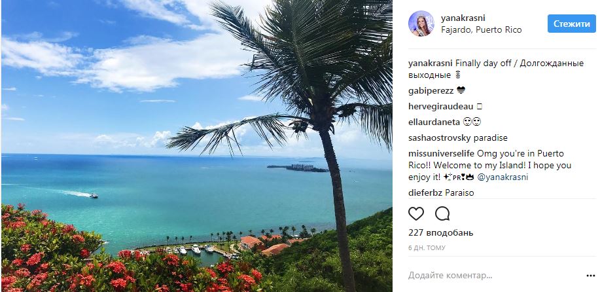View the 227 вподобань likes list
This screenshot has width=600, height=292.
coord(441,232)
